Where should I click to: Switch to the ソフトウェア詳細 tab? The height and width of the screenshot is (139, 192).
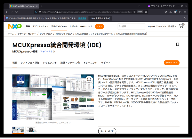coord(30,63)
